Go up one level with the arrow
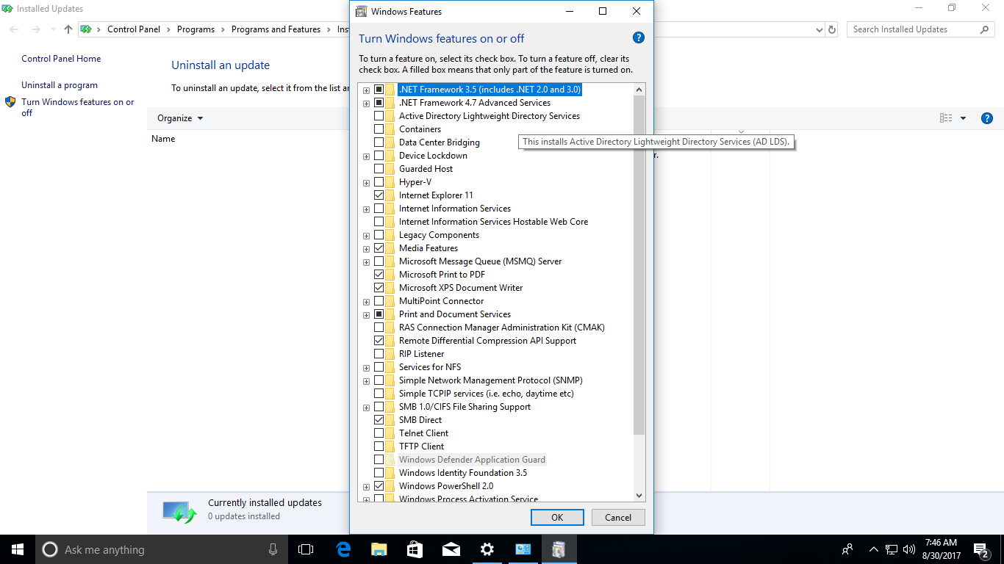The height and width of the screenshot is (564, 1004). pos(68,29)
